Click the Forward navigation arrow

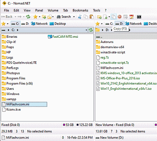click(x=20, y=17)
